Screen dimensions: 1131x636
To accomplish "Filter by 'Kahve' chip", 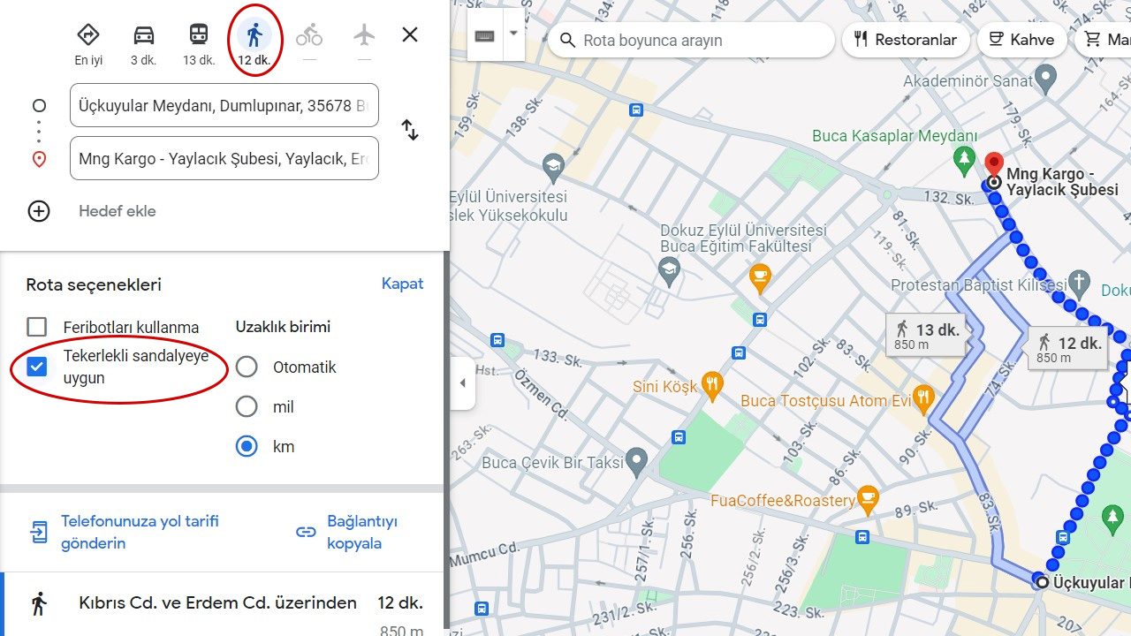I will [x=1021, y=40].
